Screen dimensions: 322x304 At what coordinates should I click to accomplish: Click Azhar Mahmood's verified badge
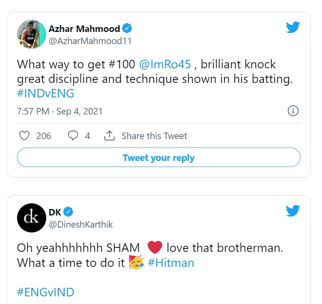click(127, 29)
